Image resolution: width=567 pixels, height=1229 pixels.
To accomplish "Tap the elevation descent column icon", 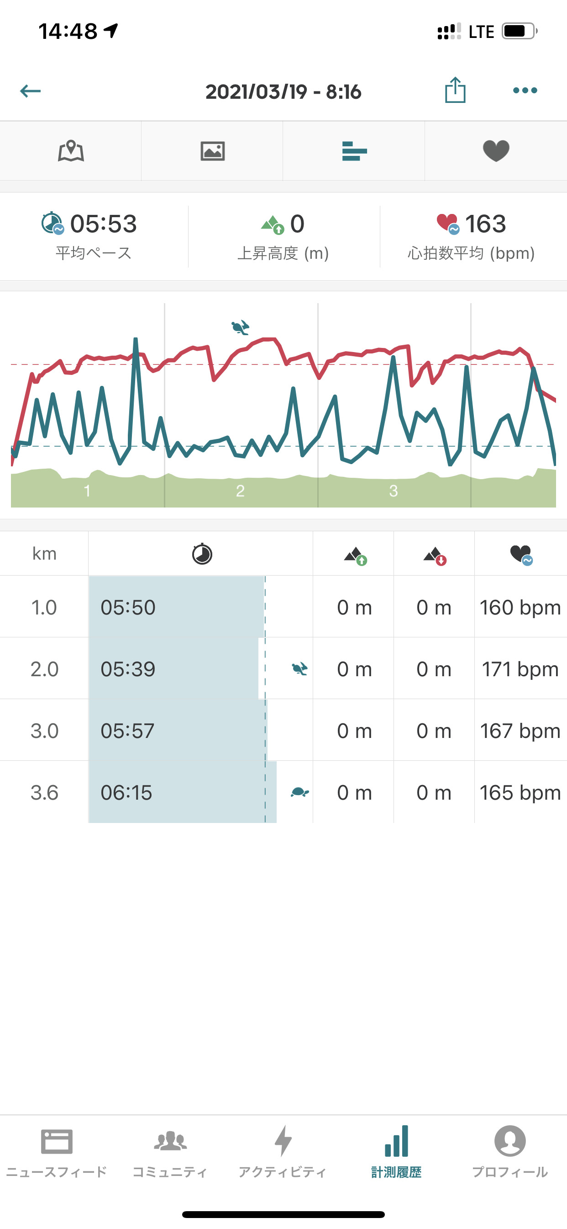I will [435, 555].
